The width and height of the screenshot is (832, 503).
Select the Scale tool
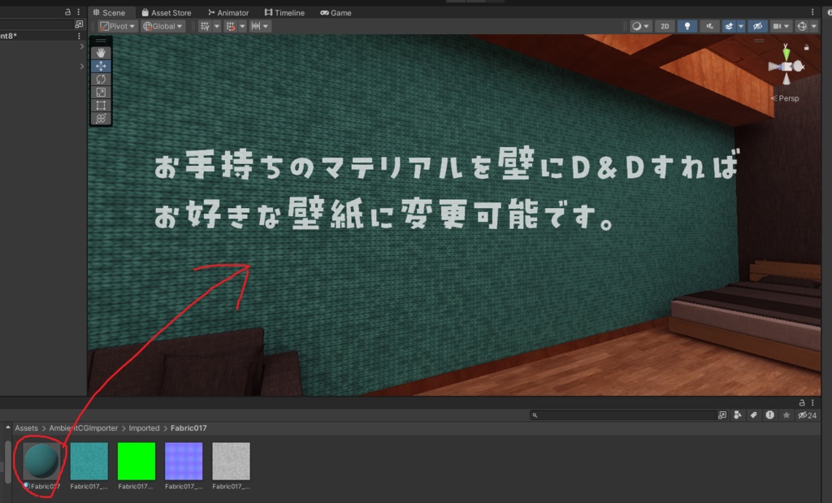pos(101,92)
